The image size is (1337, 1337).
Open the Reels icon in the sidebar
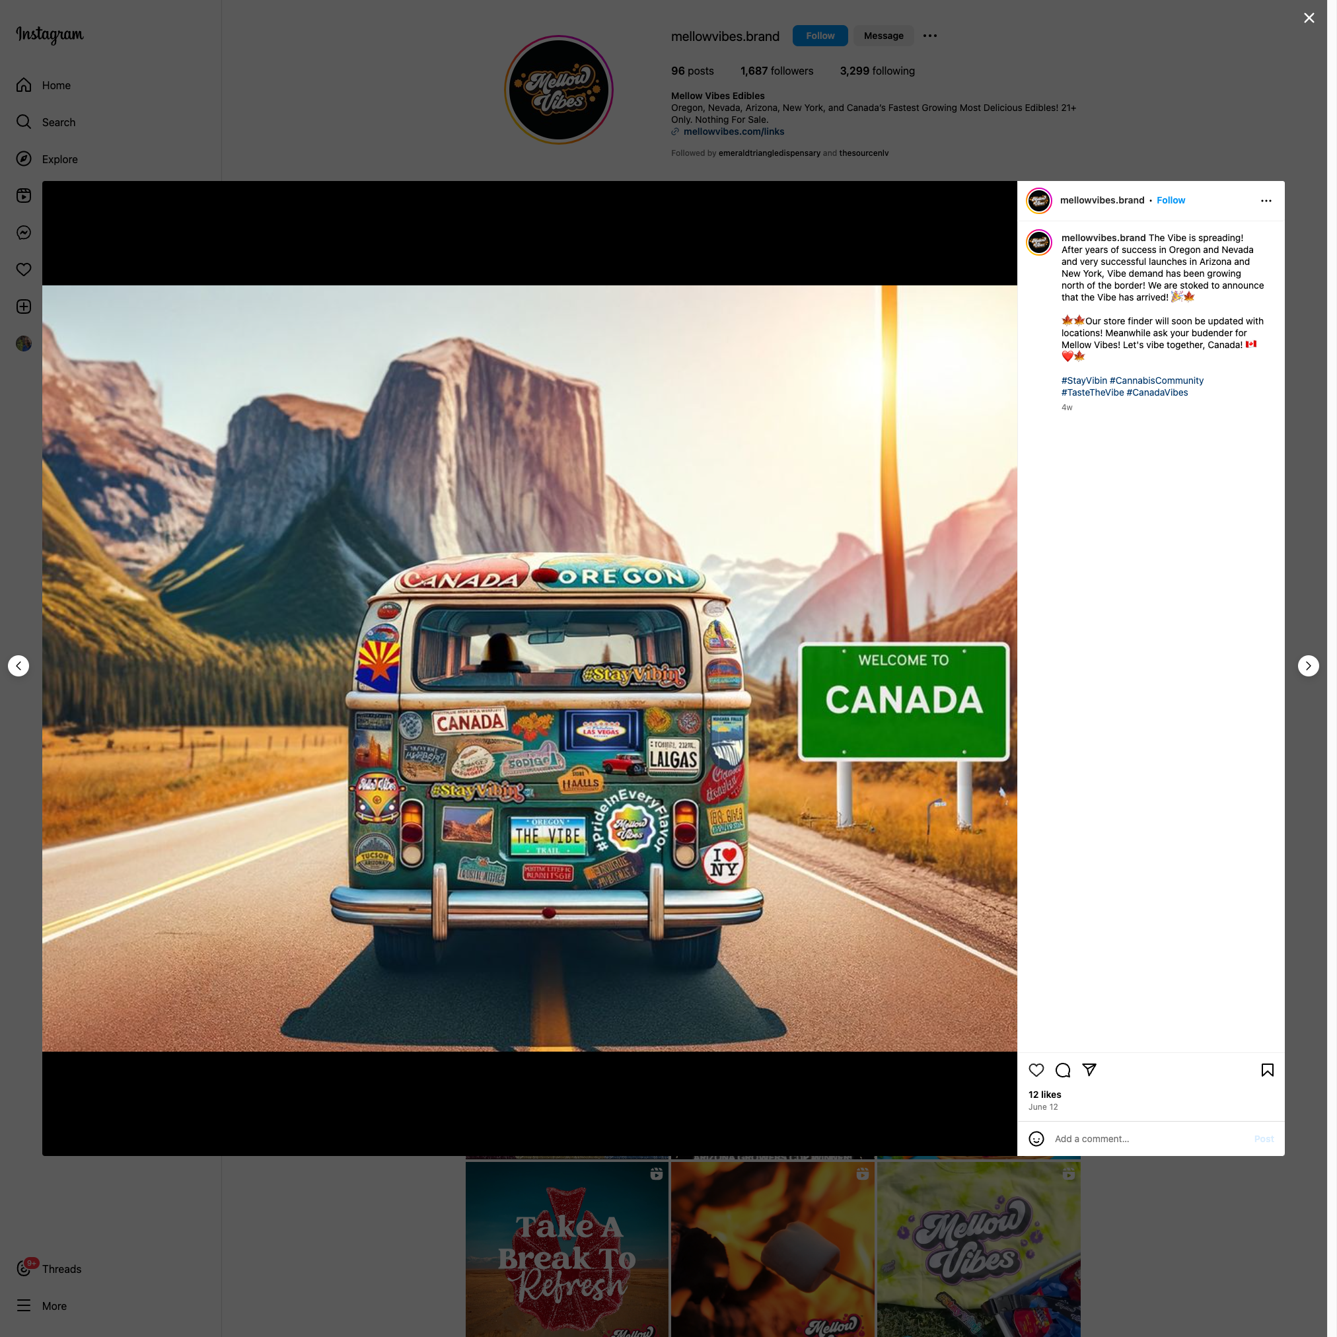(x=24, y=196)
